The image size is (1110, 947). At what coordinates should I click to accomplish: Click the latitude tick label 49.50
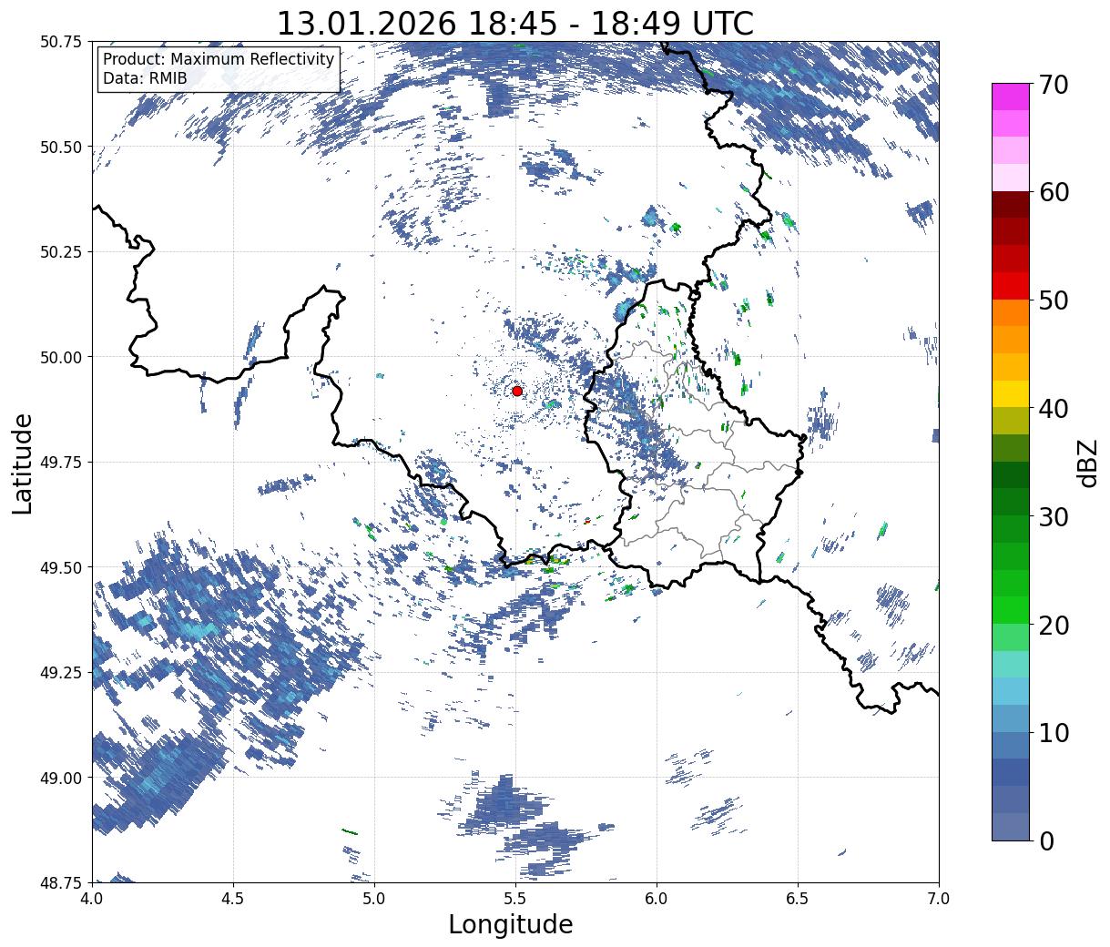[60, 567]
